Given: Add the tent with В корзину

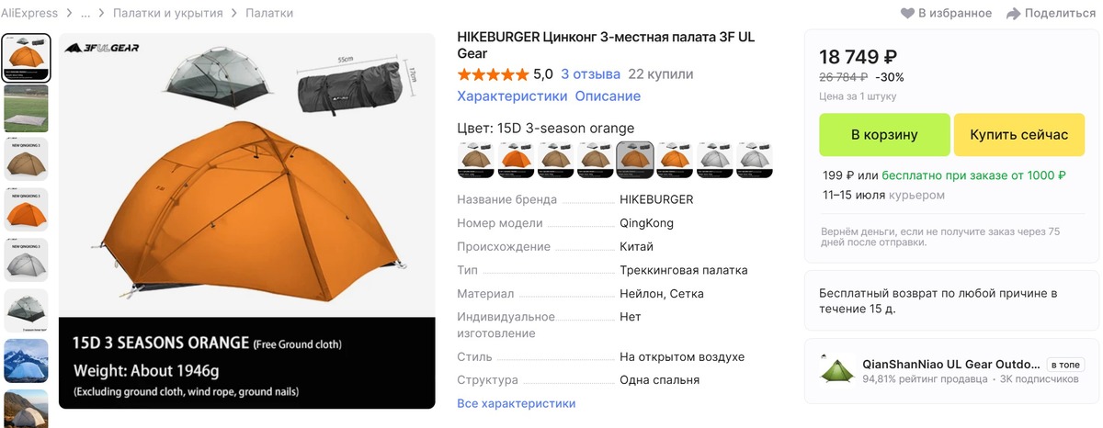Looking at the screenshot, I should click(884, 135).
